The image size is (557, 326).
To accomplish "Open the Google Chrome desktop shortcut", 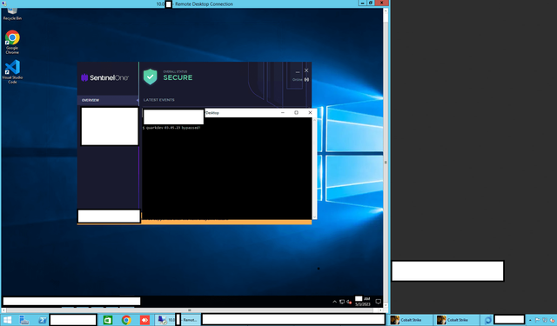I will pos(12,43).
